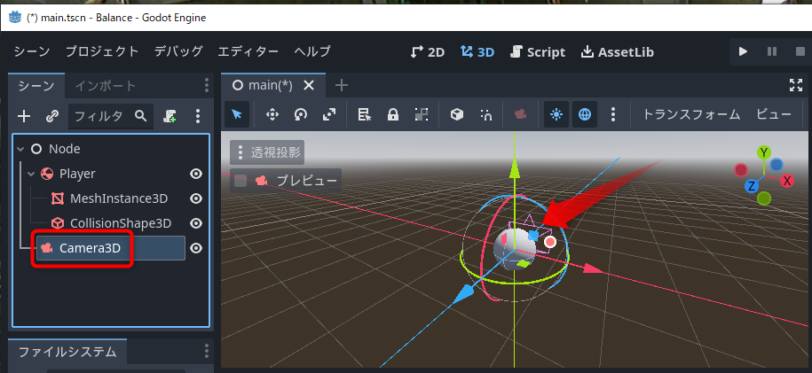Image resolution: width=812 pixels, height=373 pixels.
Task: Click the Z axis on view gizmo
Action: click(x=751, y=186)
